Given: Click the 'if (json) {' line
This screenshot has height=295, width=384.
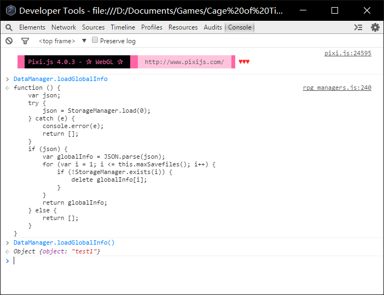Looking at the screenshot, I should [48, 149].
